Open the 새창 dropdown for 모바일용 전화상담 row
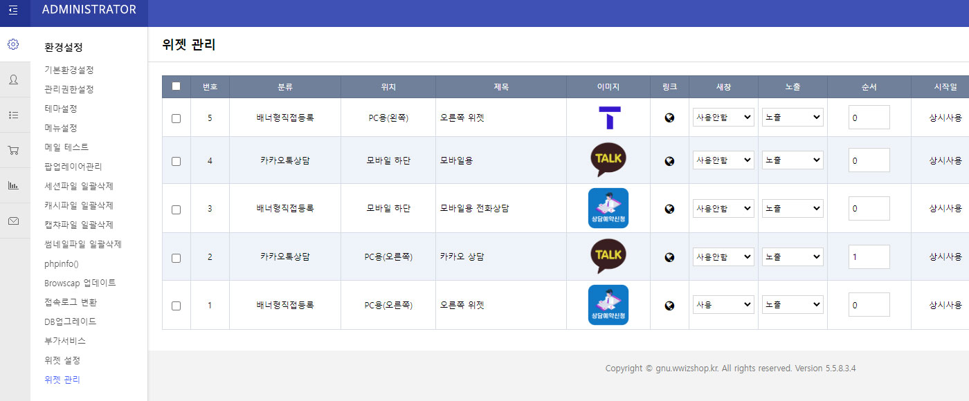Image resolution: width=969 pixels, height=401 pixels. pos(723,208)
